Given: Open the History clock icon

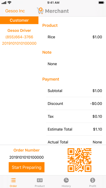Looking at the screenshot, I should pos(66,180).
